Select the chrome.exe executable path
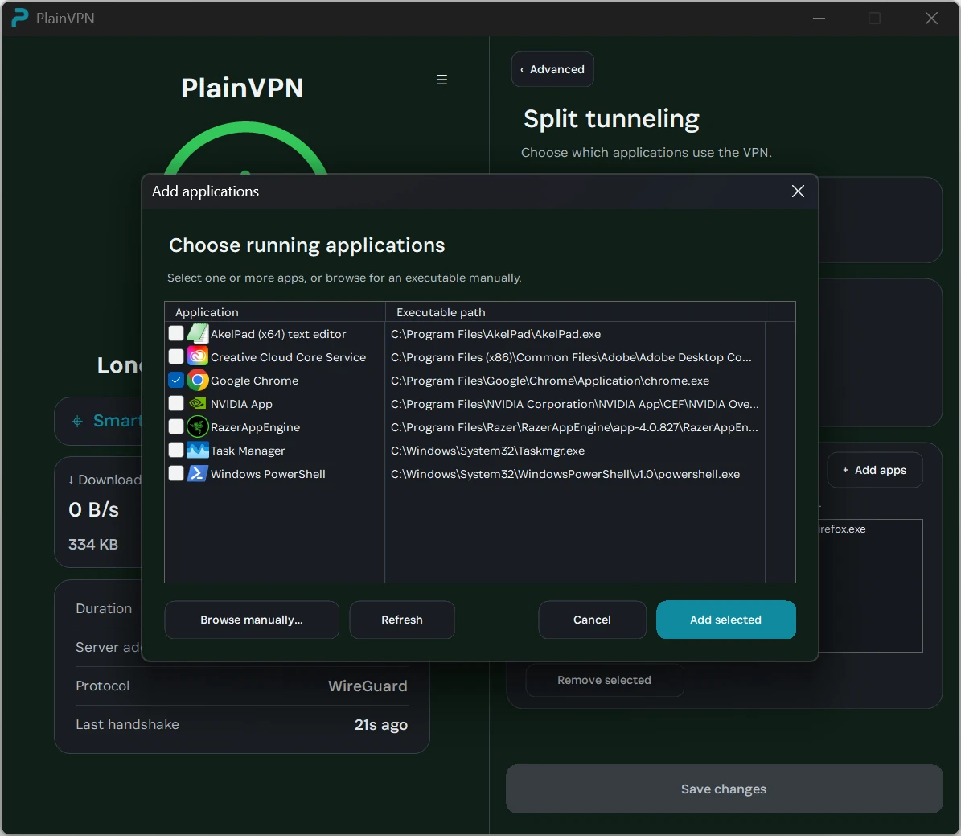 pos(550,381)
